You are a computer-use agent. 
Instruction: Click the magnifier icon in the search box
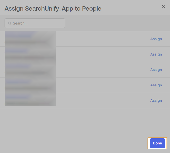click(10, 23)
